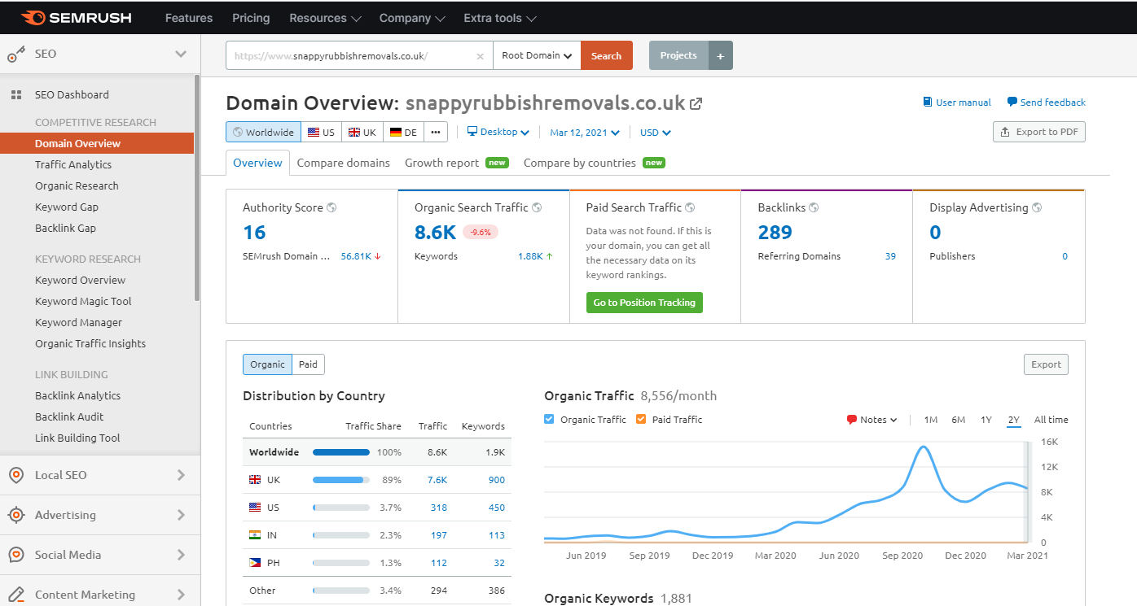Expand the Social Media section
Image resolution: width=1137 pixels, height=606 pixels.
[x=181, y=555]
